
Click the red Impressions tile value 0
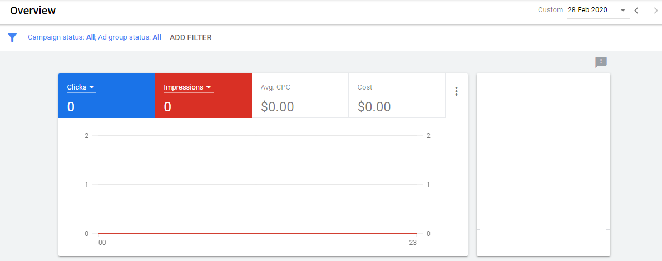pyautogui.click(x=167, y=107)
